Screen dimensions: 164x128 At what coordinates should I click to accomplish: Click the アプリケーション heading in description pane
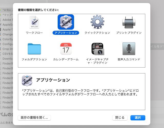tap(53, 80)
